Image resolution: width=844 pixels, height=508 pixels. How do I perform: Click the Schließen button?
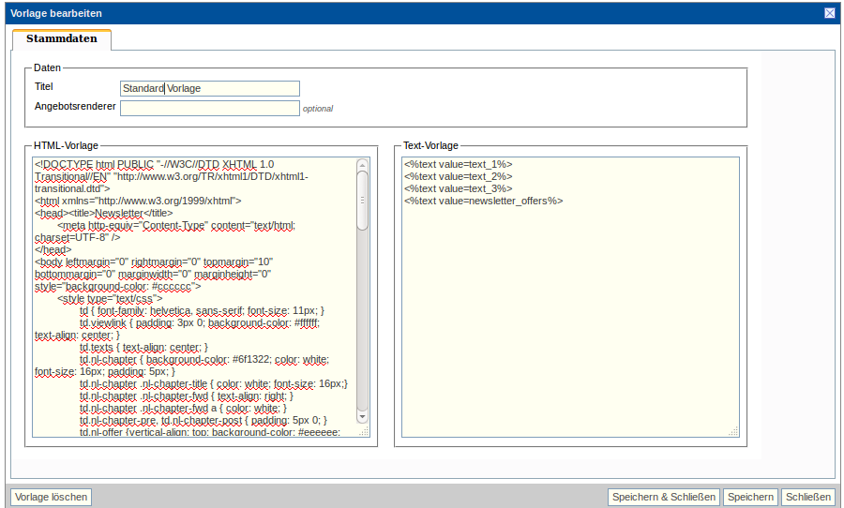(x=807, y=497)
